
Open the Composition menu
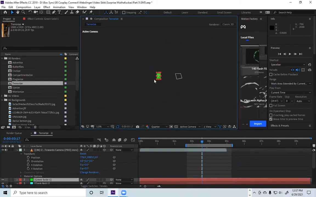coord(23,7)
